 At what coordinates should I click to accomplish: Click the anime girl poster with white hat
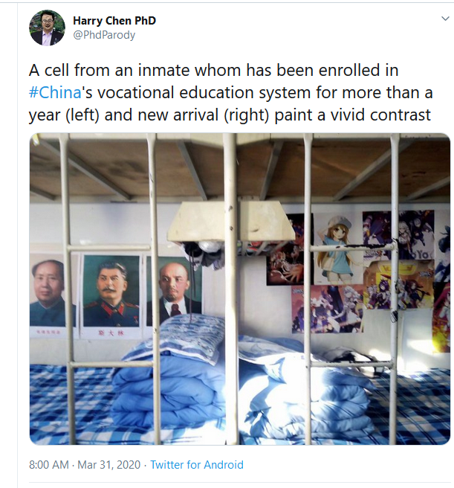(337, 249)
